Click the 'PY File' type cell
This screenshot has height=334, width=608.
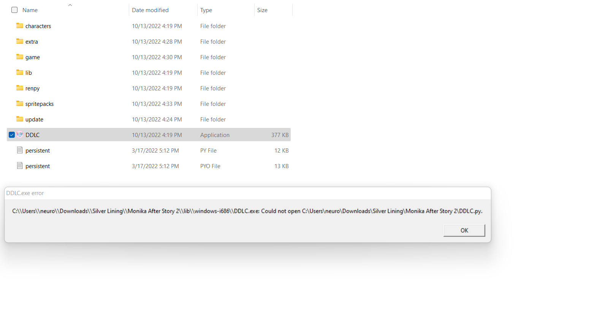(x=208, y=151)
